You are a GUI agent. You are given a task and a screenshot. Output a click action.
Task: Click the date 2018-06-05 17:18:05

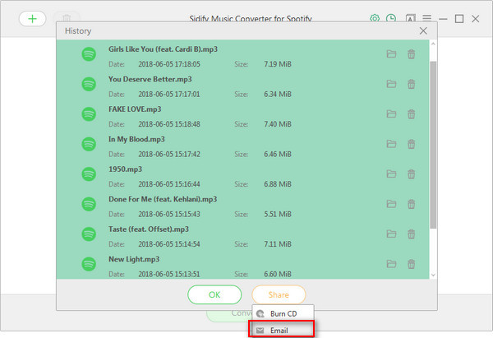169,64
